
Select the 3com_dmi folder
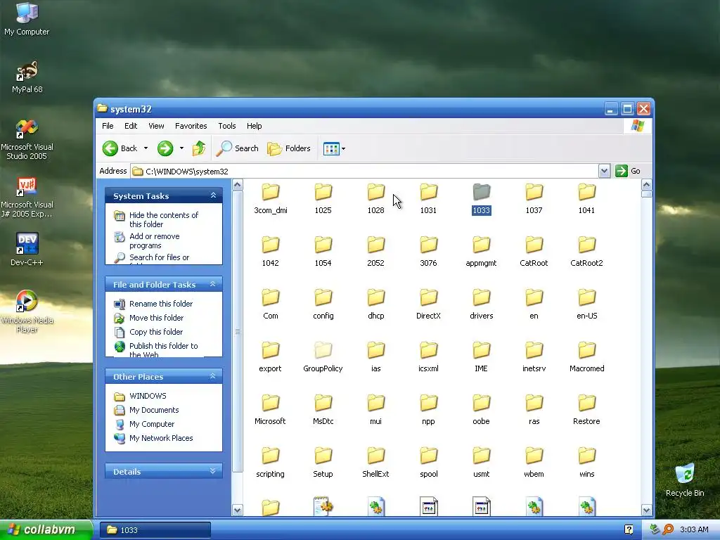pyautogui.click(x=271, y=199)
